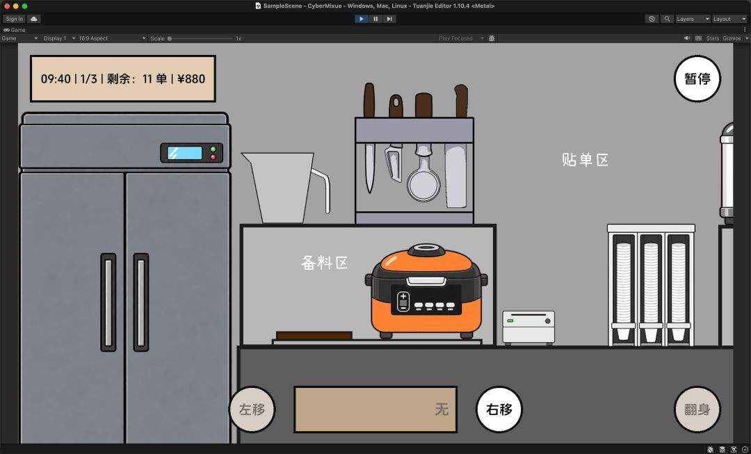Click the 右移 move right button
Screen dimensions: 751x454
pos(499,410)
